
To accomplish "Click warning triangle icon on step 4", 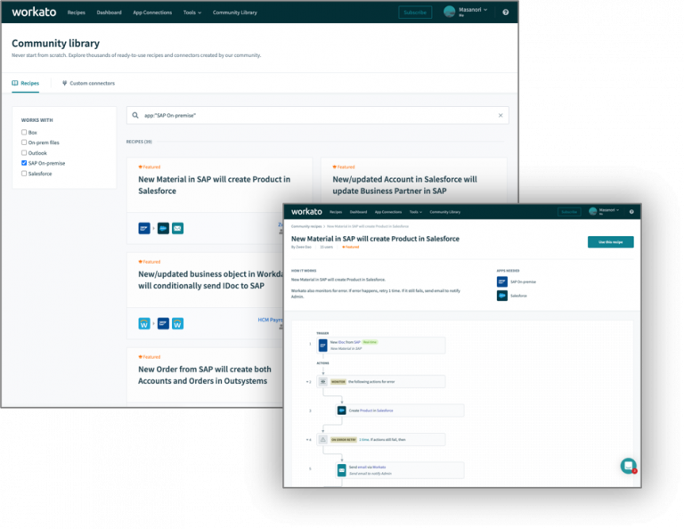I will point(322,440).
